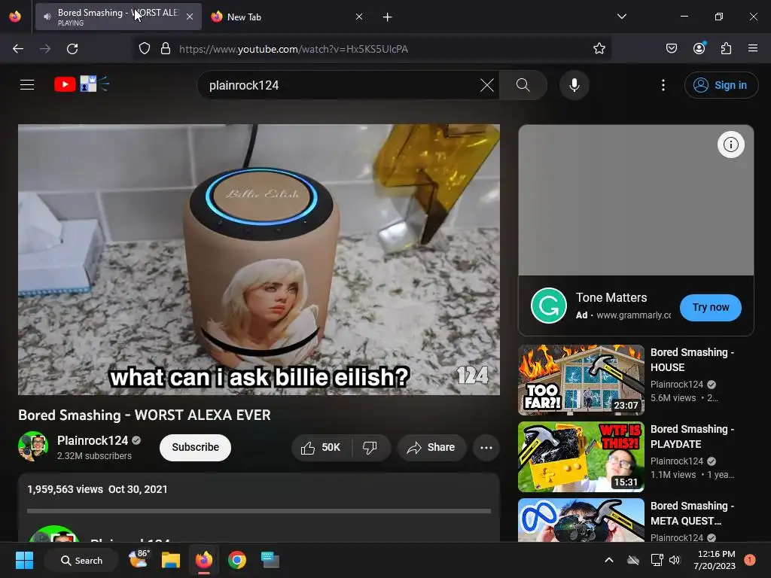This screenshot has height=578, width=771.
Task: Close the Bored Smashing tab
Action: click(x=190, y=17)
